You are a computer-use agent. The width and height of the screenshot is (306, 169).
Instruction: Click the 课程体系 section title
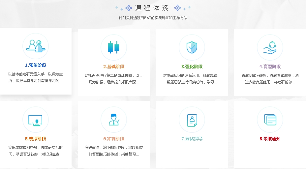[152, 8]
